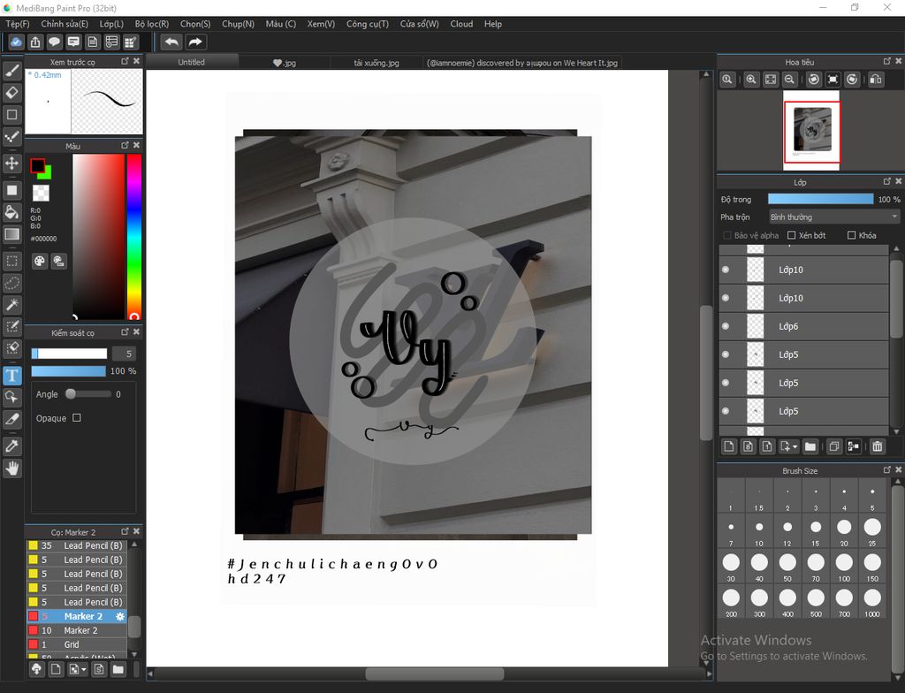Open the Công cụ(T) menu

pos(367,24)
